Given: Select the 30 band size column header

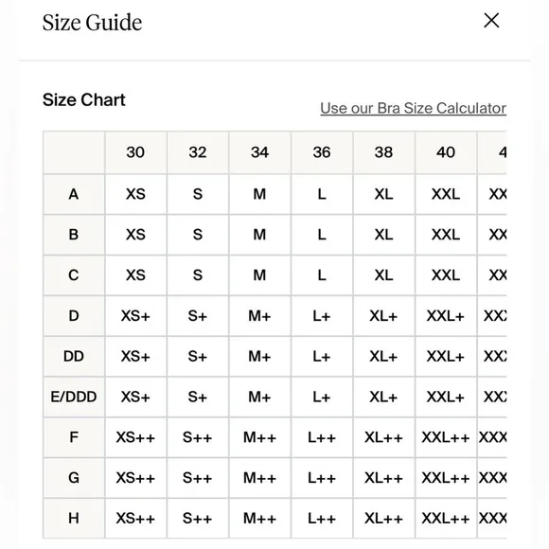Looking at the screenshot, I should click(x=136, y=152).
